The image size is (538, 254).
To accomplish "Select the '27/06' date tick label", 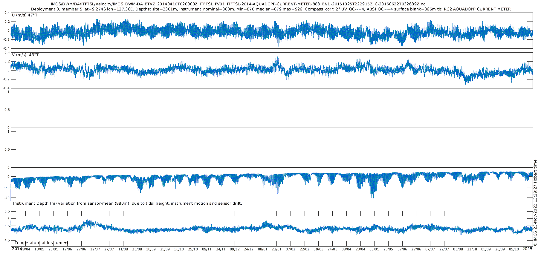I will coord(81,249).
